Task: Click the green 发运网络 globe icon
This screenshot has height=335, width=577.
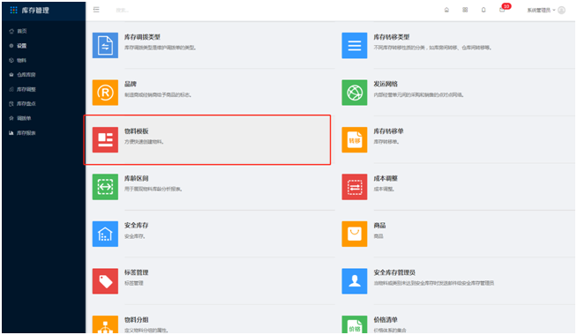Action: pos(355,93)
